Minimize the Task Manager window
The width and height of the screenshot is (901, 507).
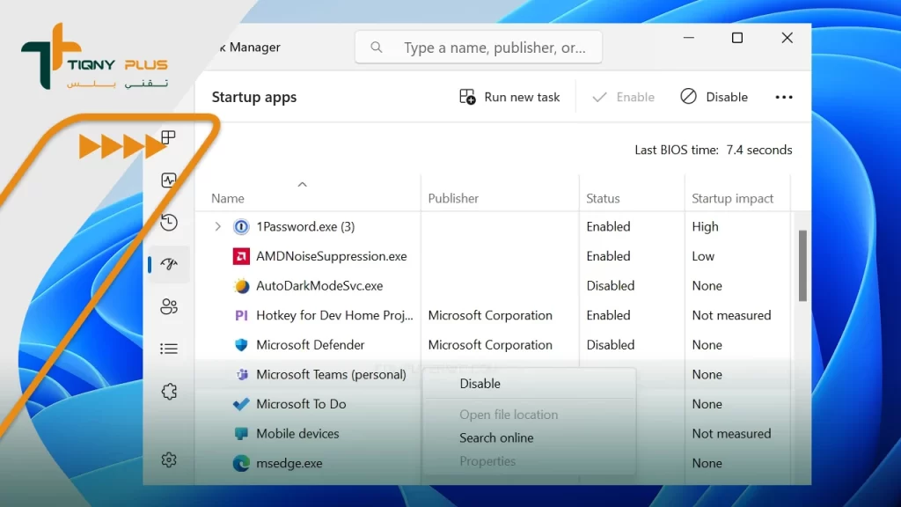(688, 38)
